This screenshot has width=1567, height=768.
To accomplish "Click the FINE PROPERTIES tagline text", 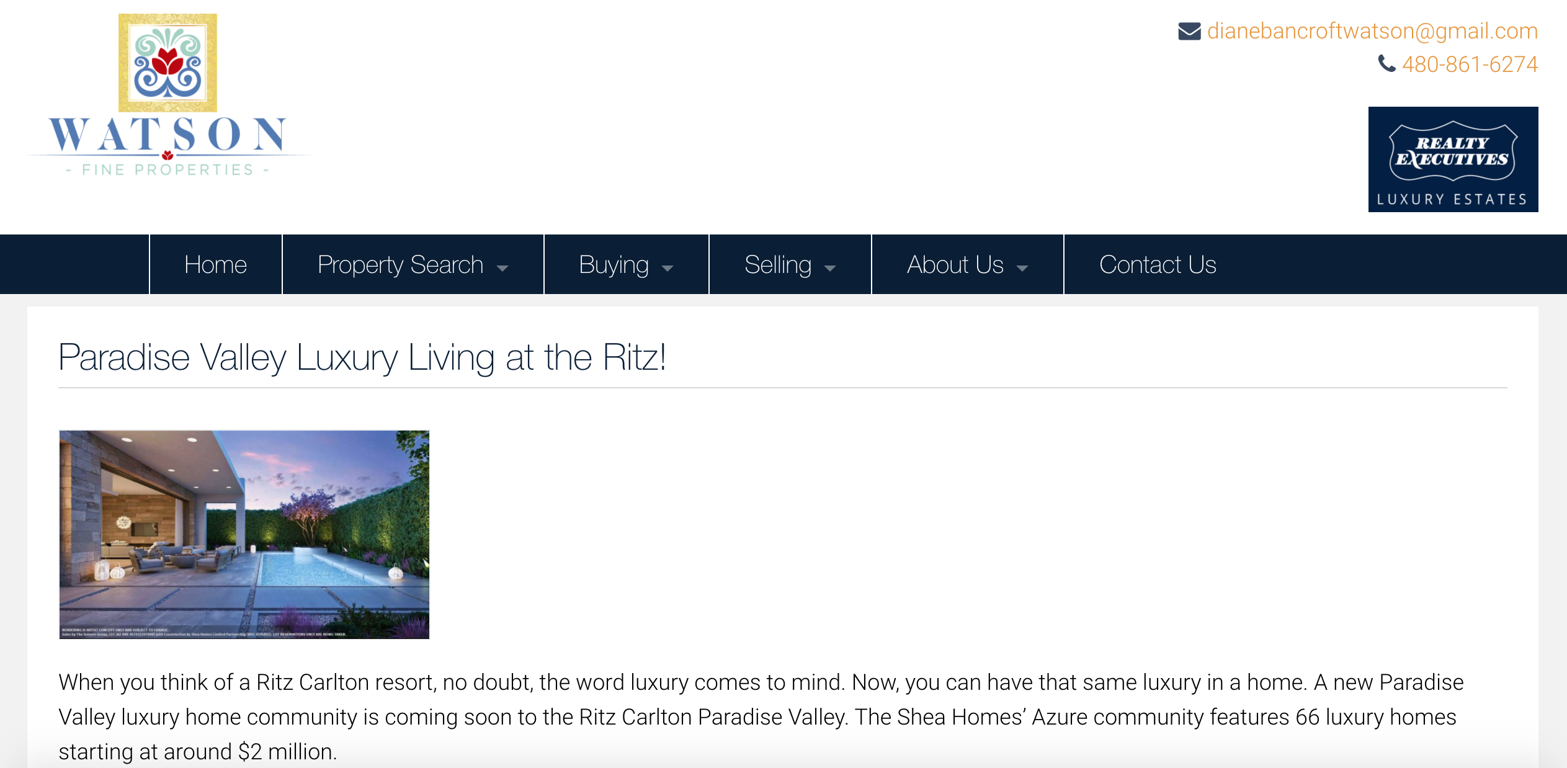I will point(167,169).
